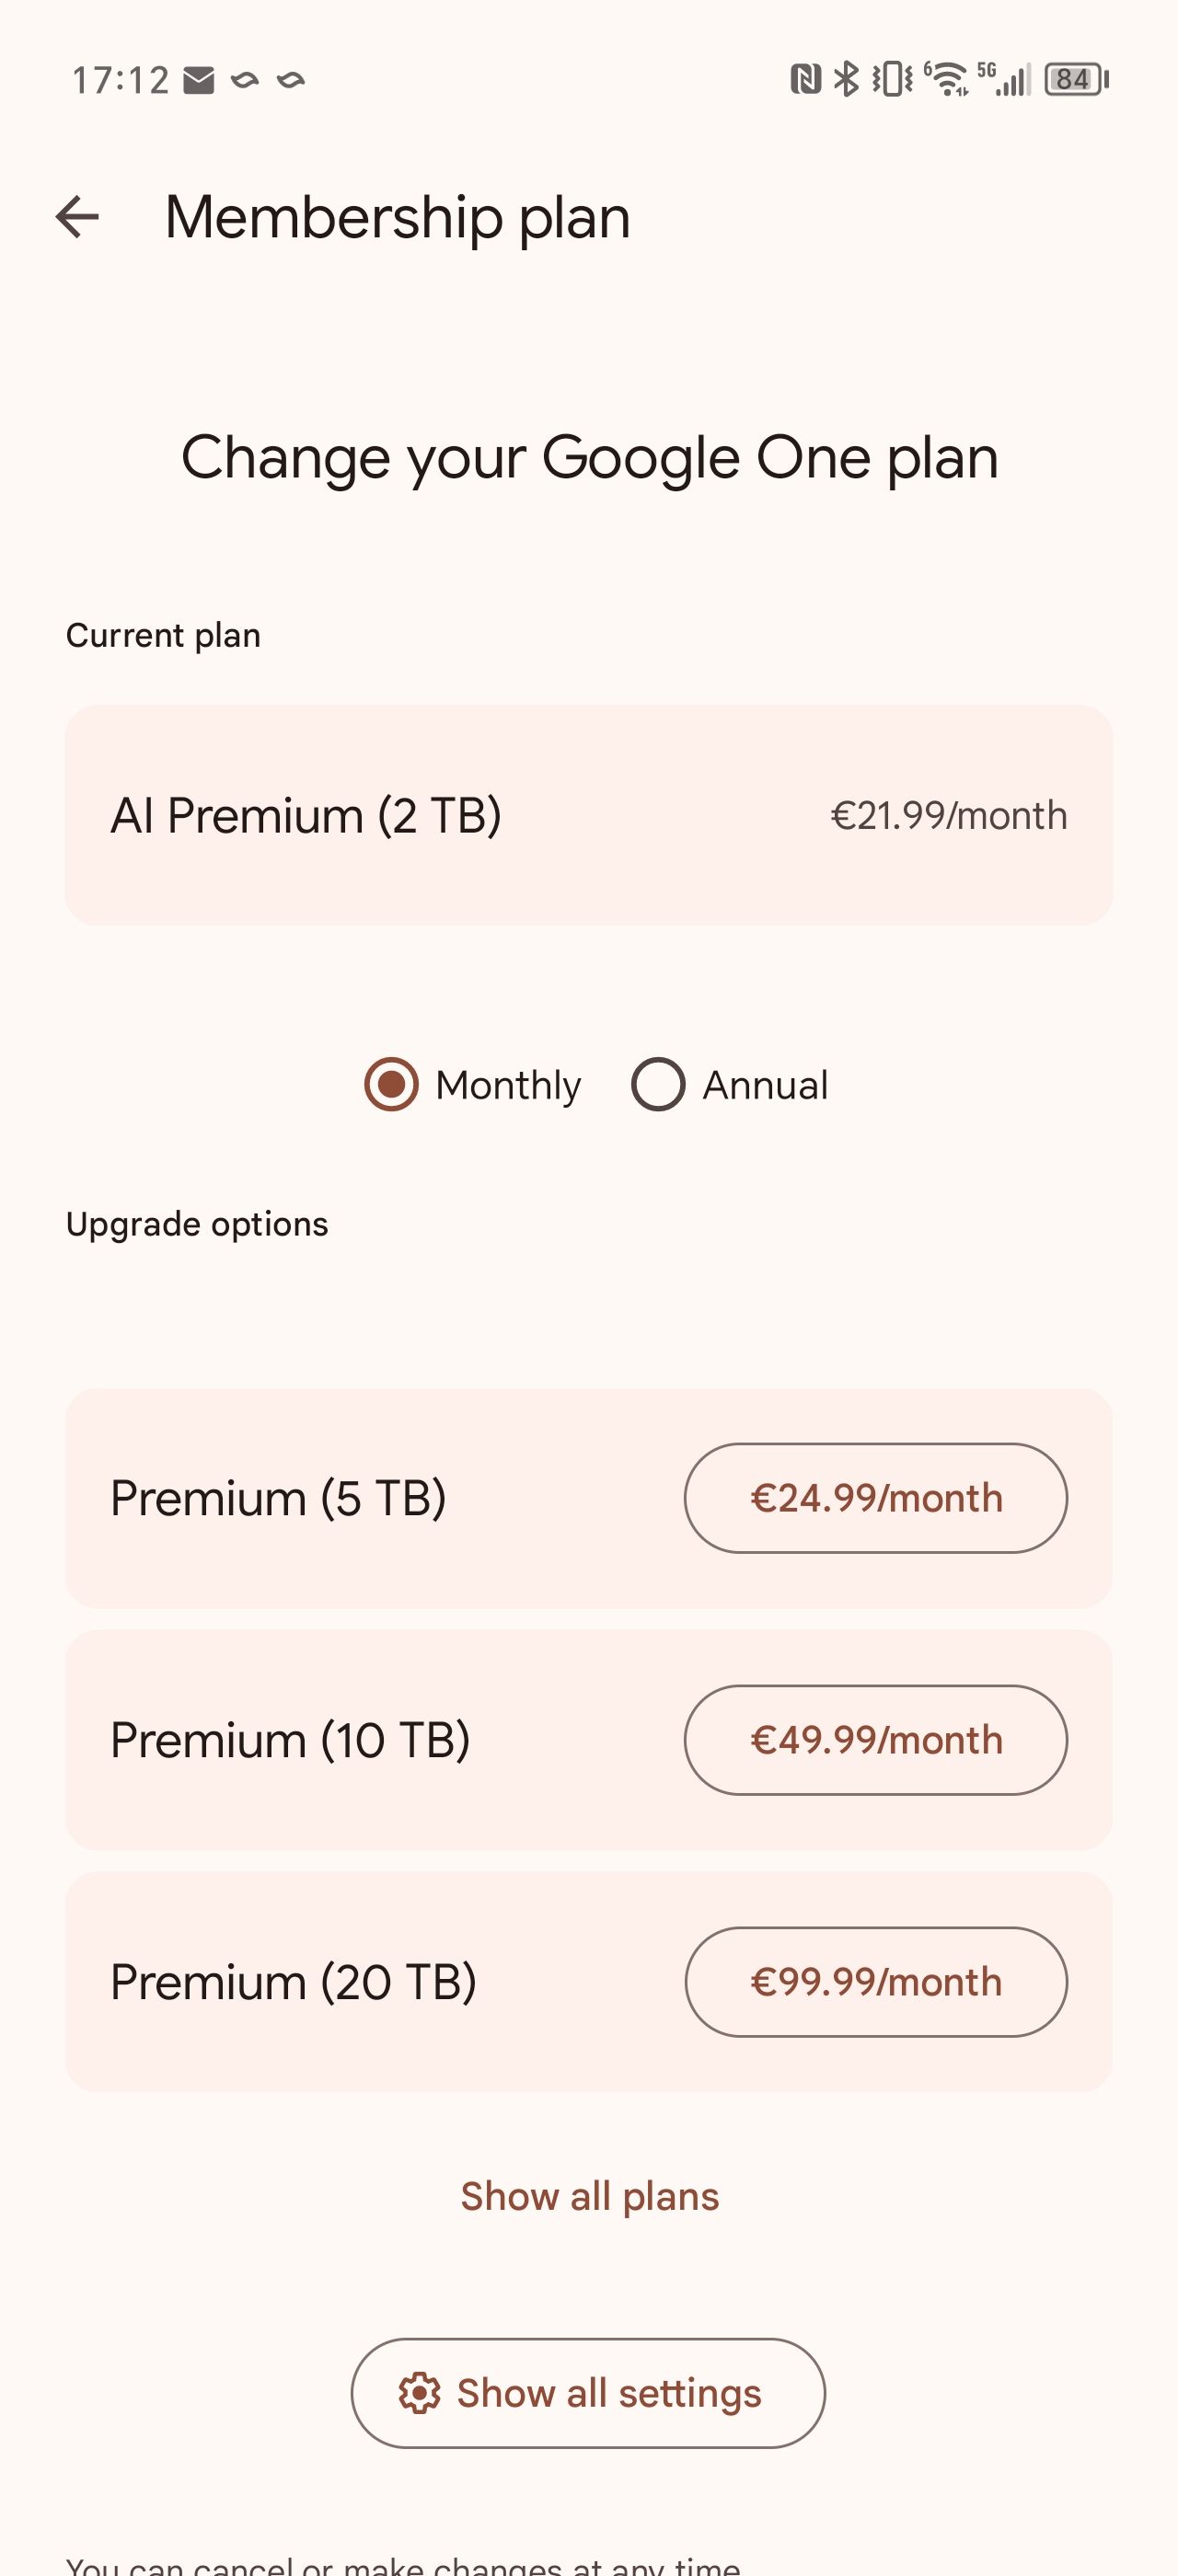The image size is (1178, 2576).
Task: Choose Premium (20 TB) at €99.99/month
Action: pyautogui.click(x=875, y=1983)
